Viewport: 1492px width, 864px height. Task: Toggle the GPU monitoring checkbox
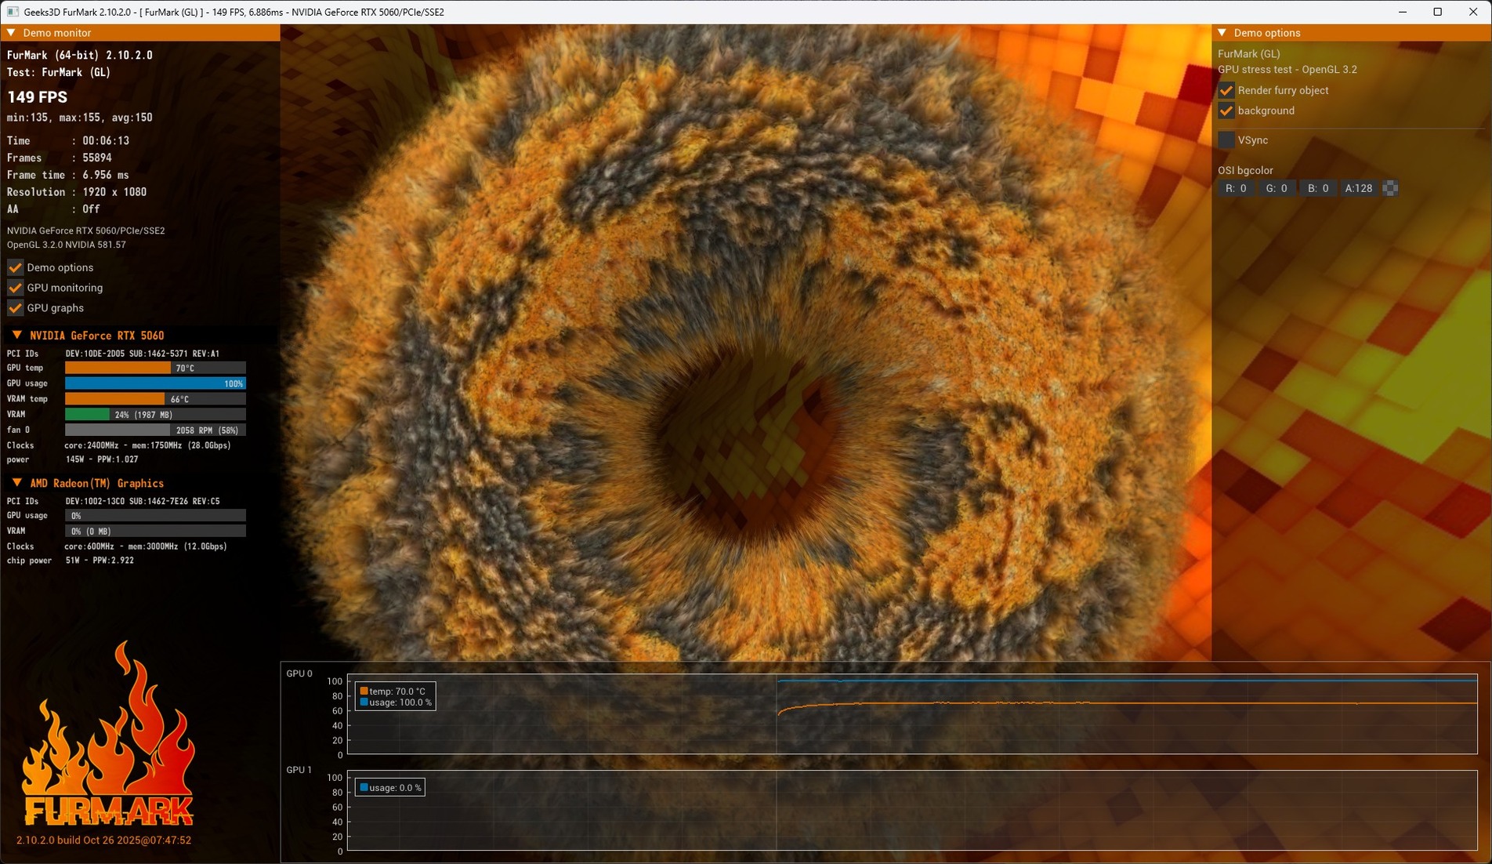click(x=15, y=288)
